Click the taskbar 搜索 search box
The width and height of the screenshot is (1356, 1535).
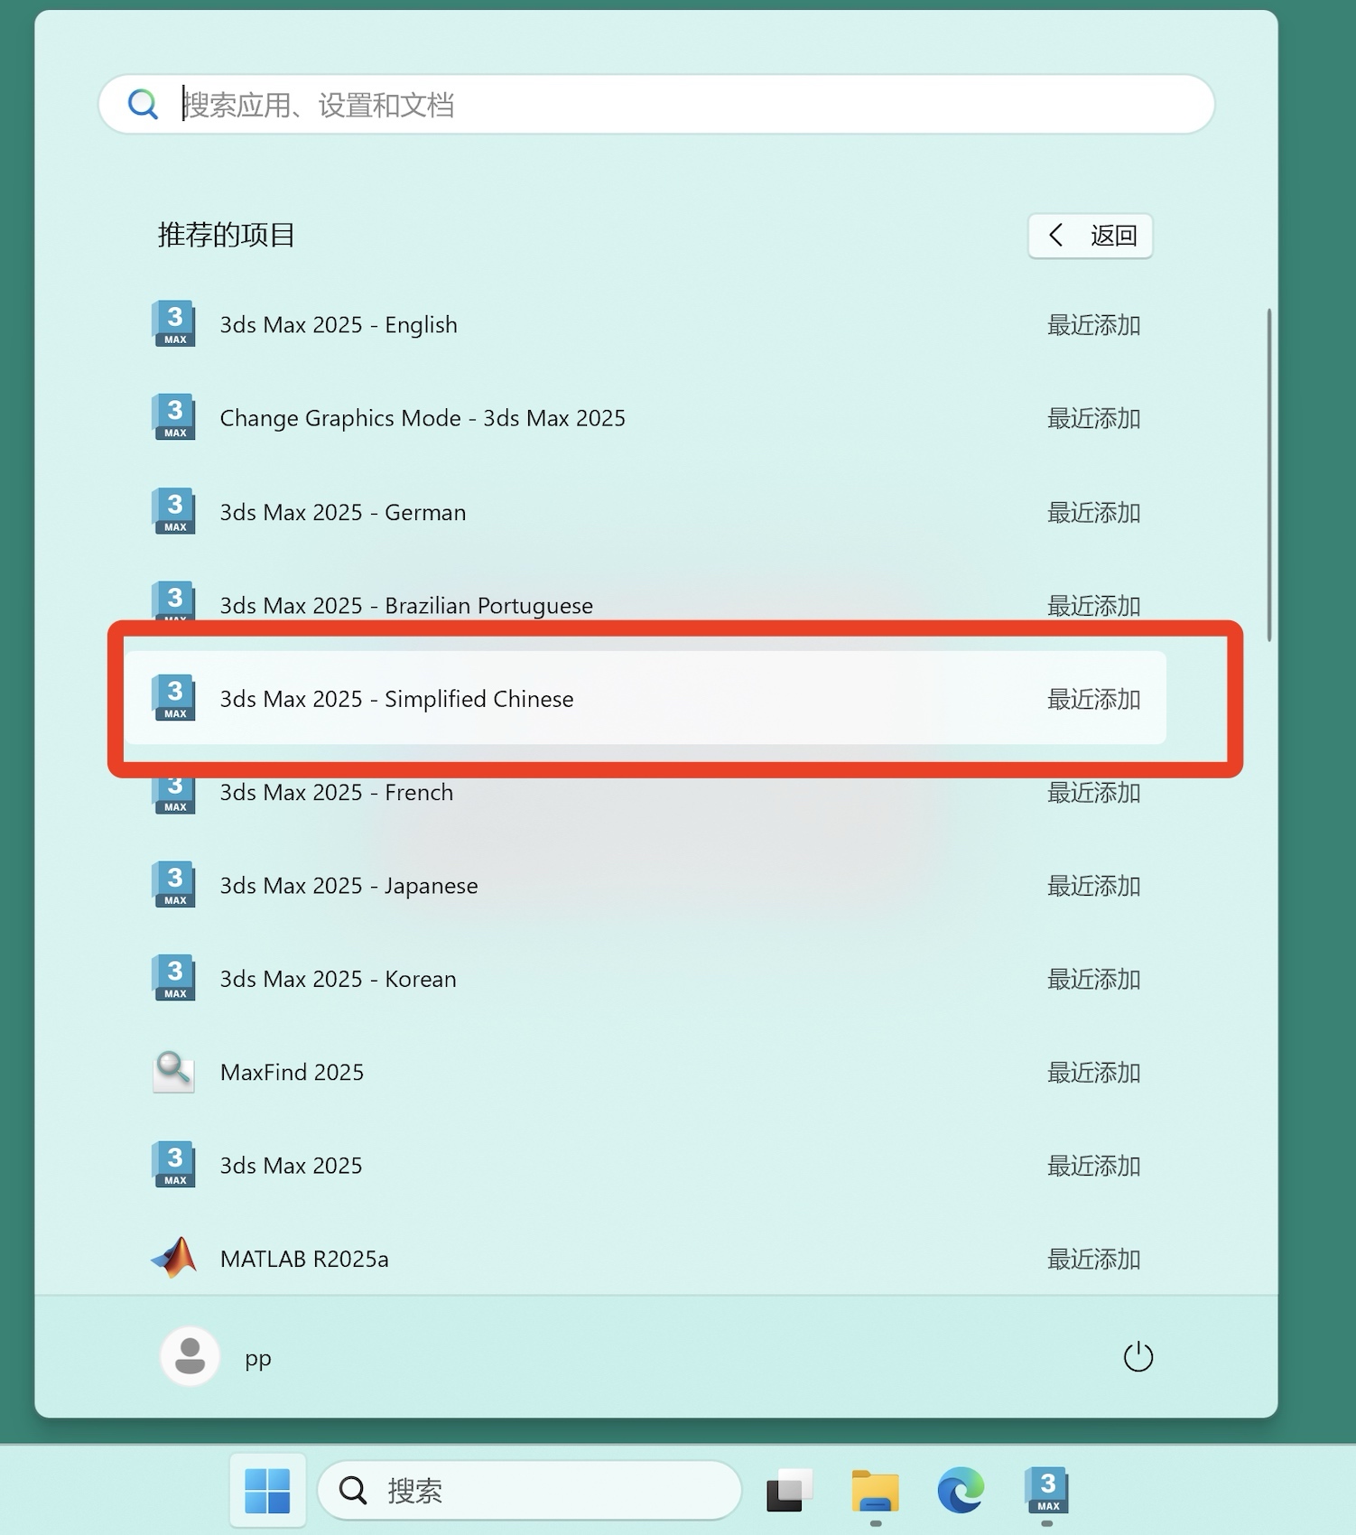(x=529, y=1490)
